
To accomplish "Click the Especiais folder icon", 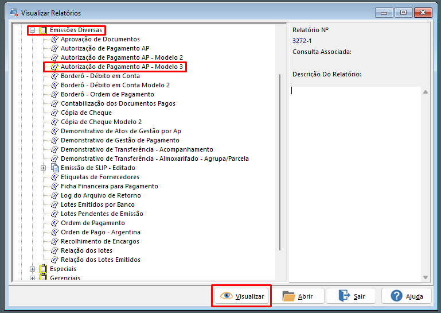I will pyautogui.click(x=43, y=269).
